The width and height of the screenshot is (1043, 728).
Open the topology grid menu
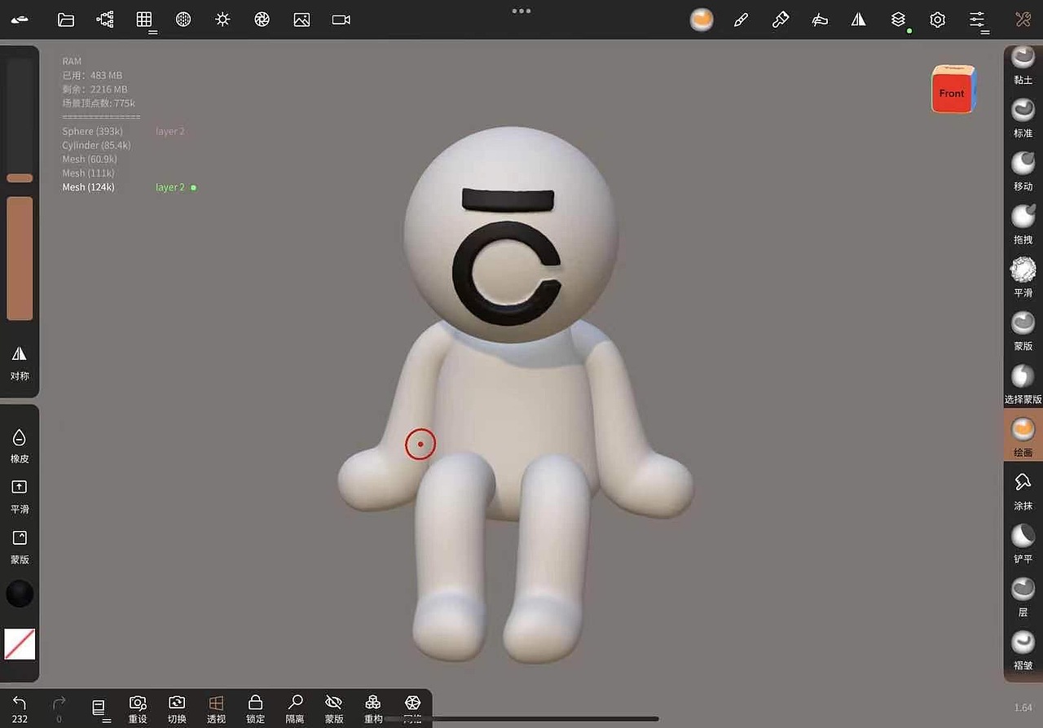[144, 20]
